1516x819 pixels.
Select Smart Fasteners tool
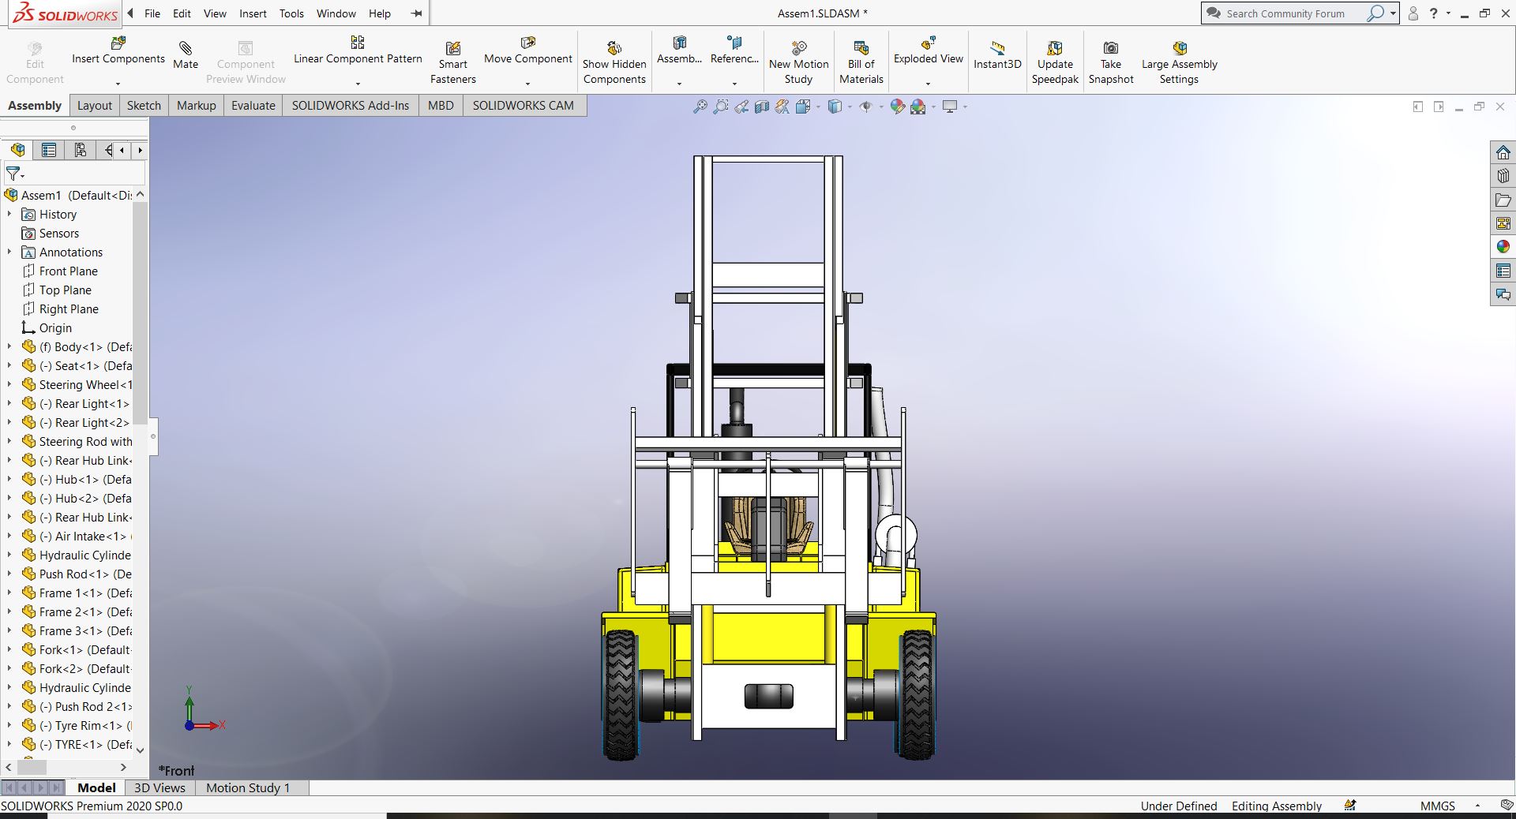pyautogui.click(x=452, y=49)
